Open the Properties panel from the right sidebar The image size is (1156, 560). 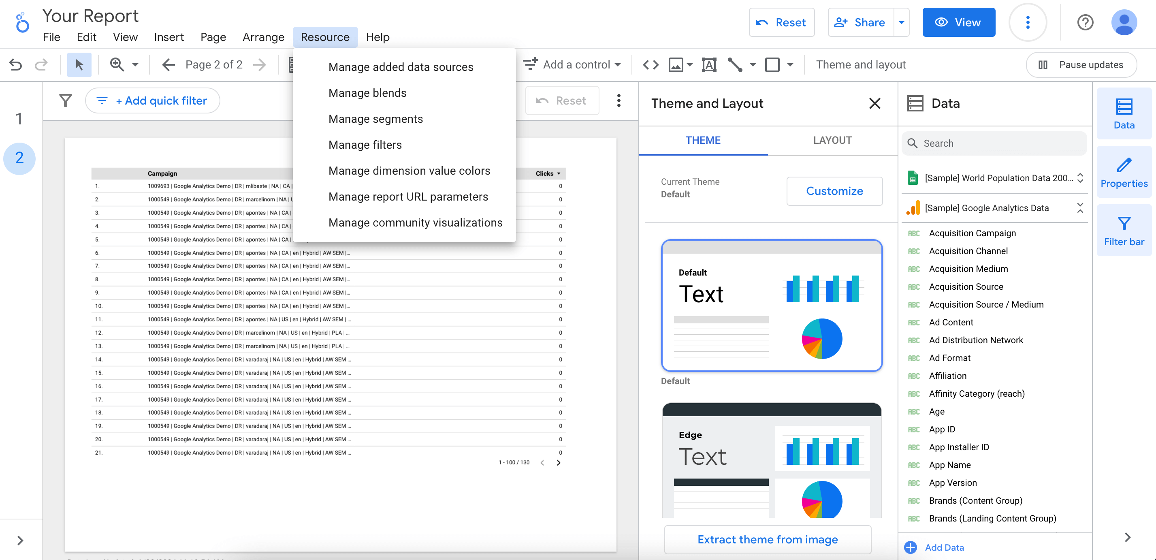(1123, 171)
